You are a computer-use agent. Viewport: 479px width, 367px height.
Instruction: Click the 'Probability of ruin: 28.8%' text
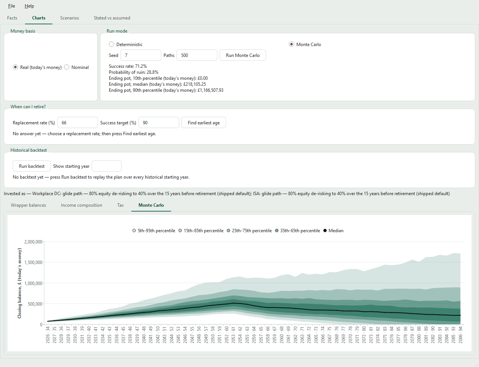134,72
